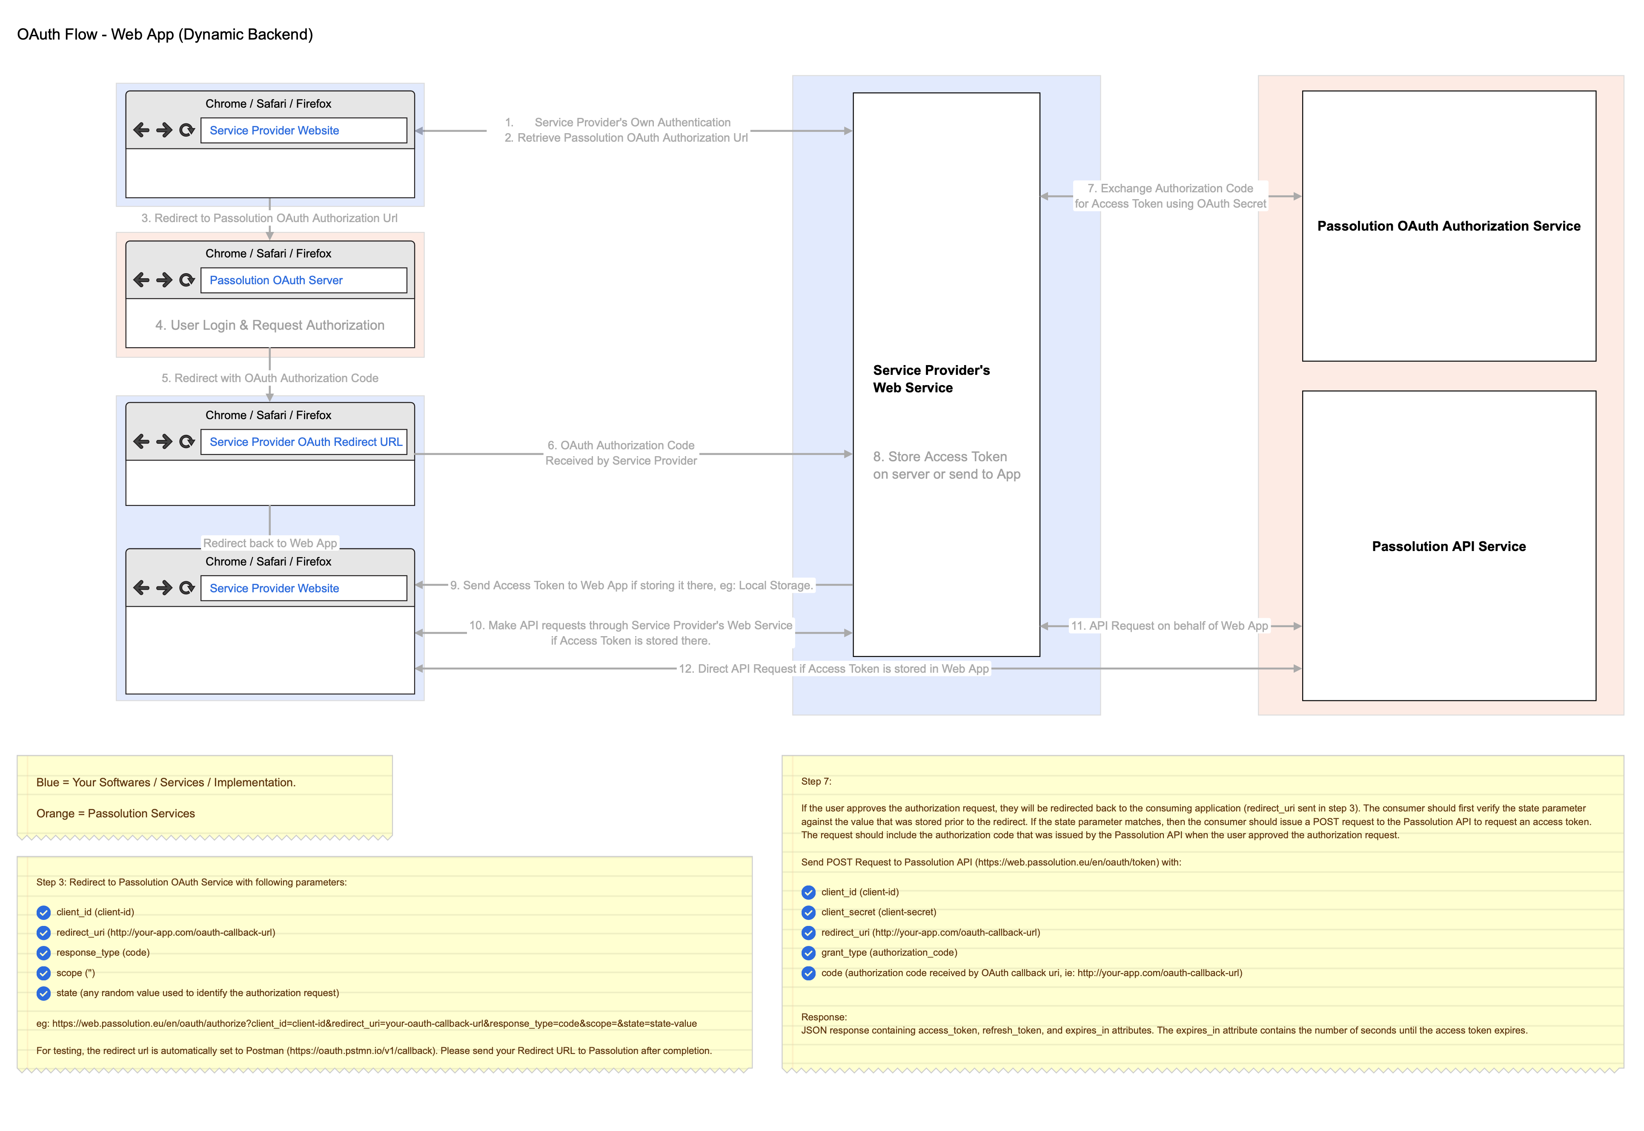
Task: Click '9. Send Access Token to Web App' label
Action: coord(631,585)
